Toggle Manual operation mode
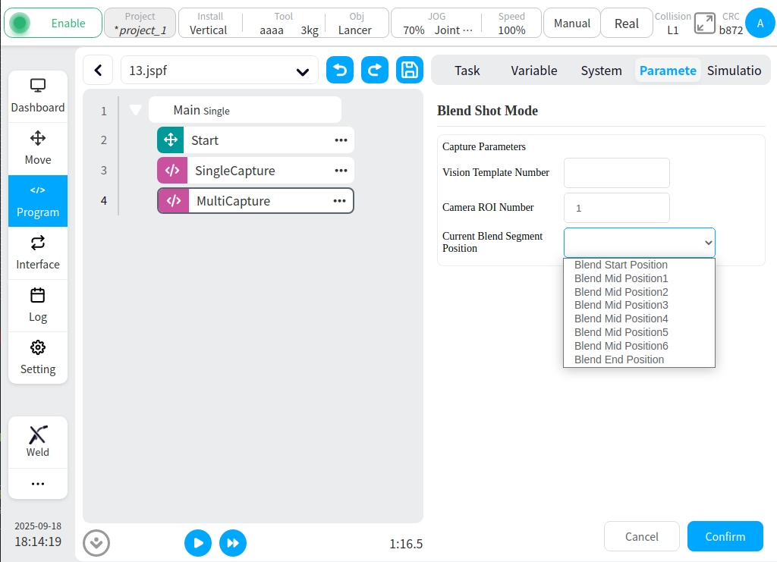Image resolution: width=777 pixels, height=562 pixels. [571, 24]
